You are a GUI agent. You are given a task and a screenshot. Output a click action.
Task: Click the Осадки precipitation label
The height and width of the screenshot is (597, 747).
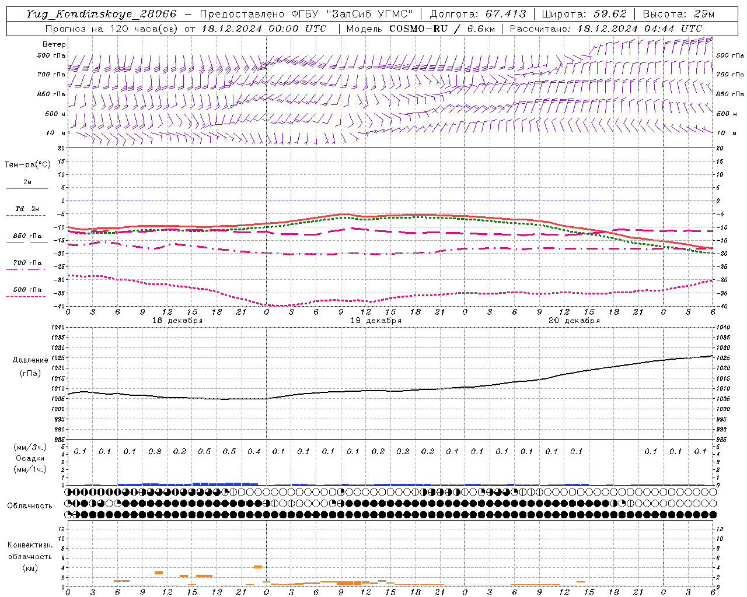click(x=30, y=458)
